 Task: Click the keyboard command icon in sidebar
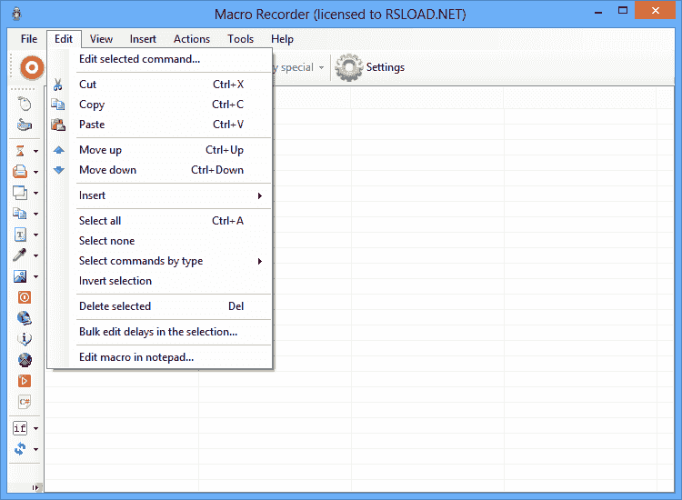pos(25,125)
